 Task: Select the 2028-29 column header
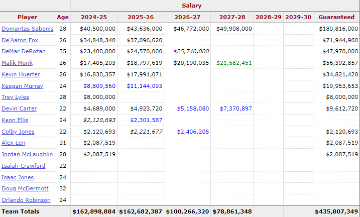pyautogui.click(x=269, y=17)
